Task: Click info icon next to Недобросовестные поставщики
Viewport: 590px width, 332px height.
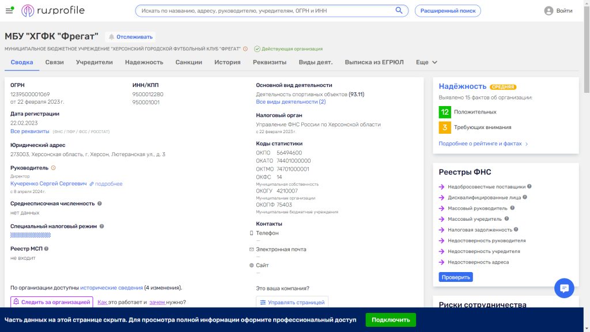Action: [x=530, y=187]
